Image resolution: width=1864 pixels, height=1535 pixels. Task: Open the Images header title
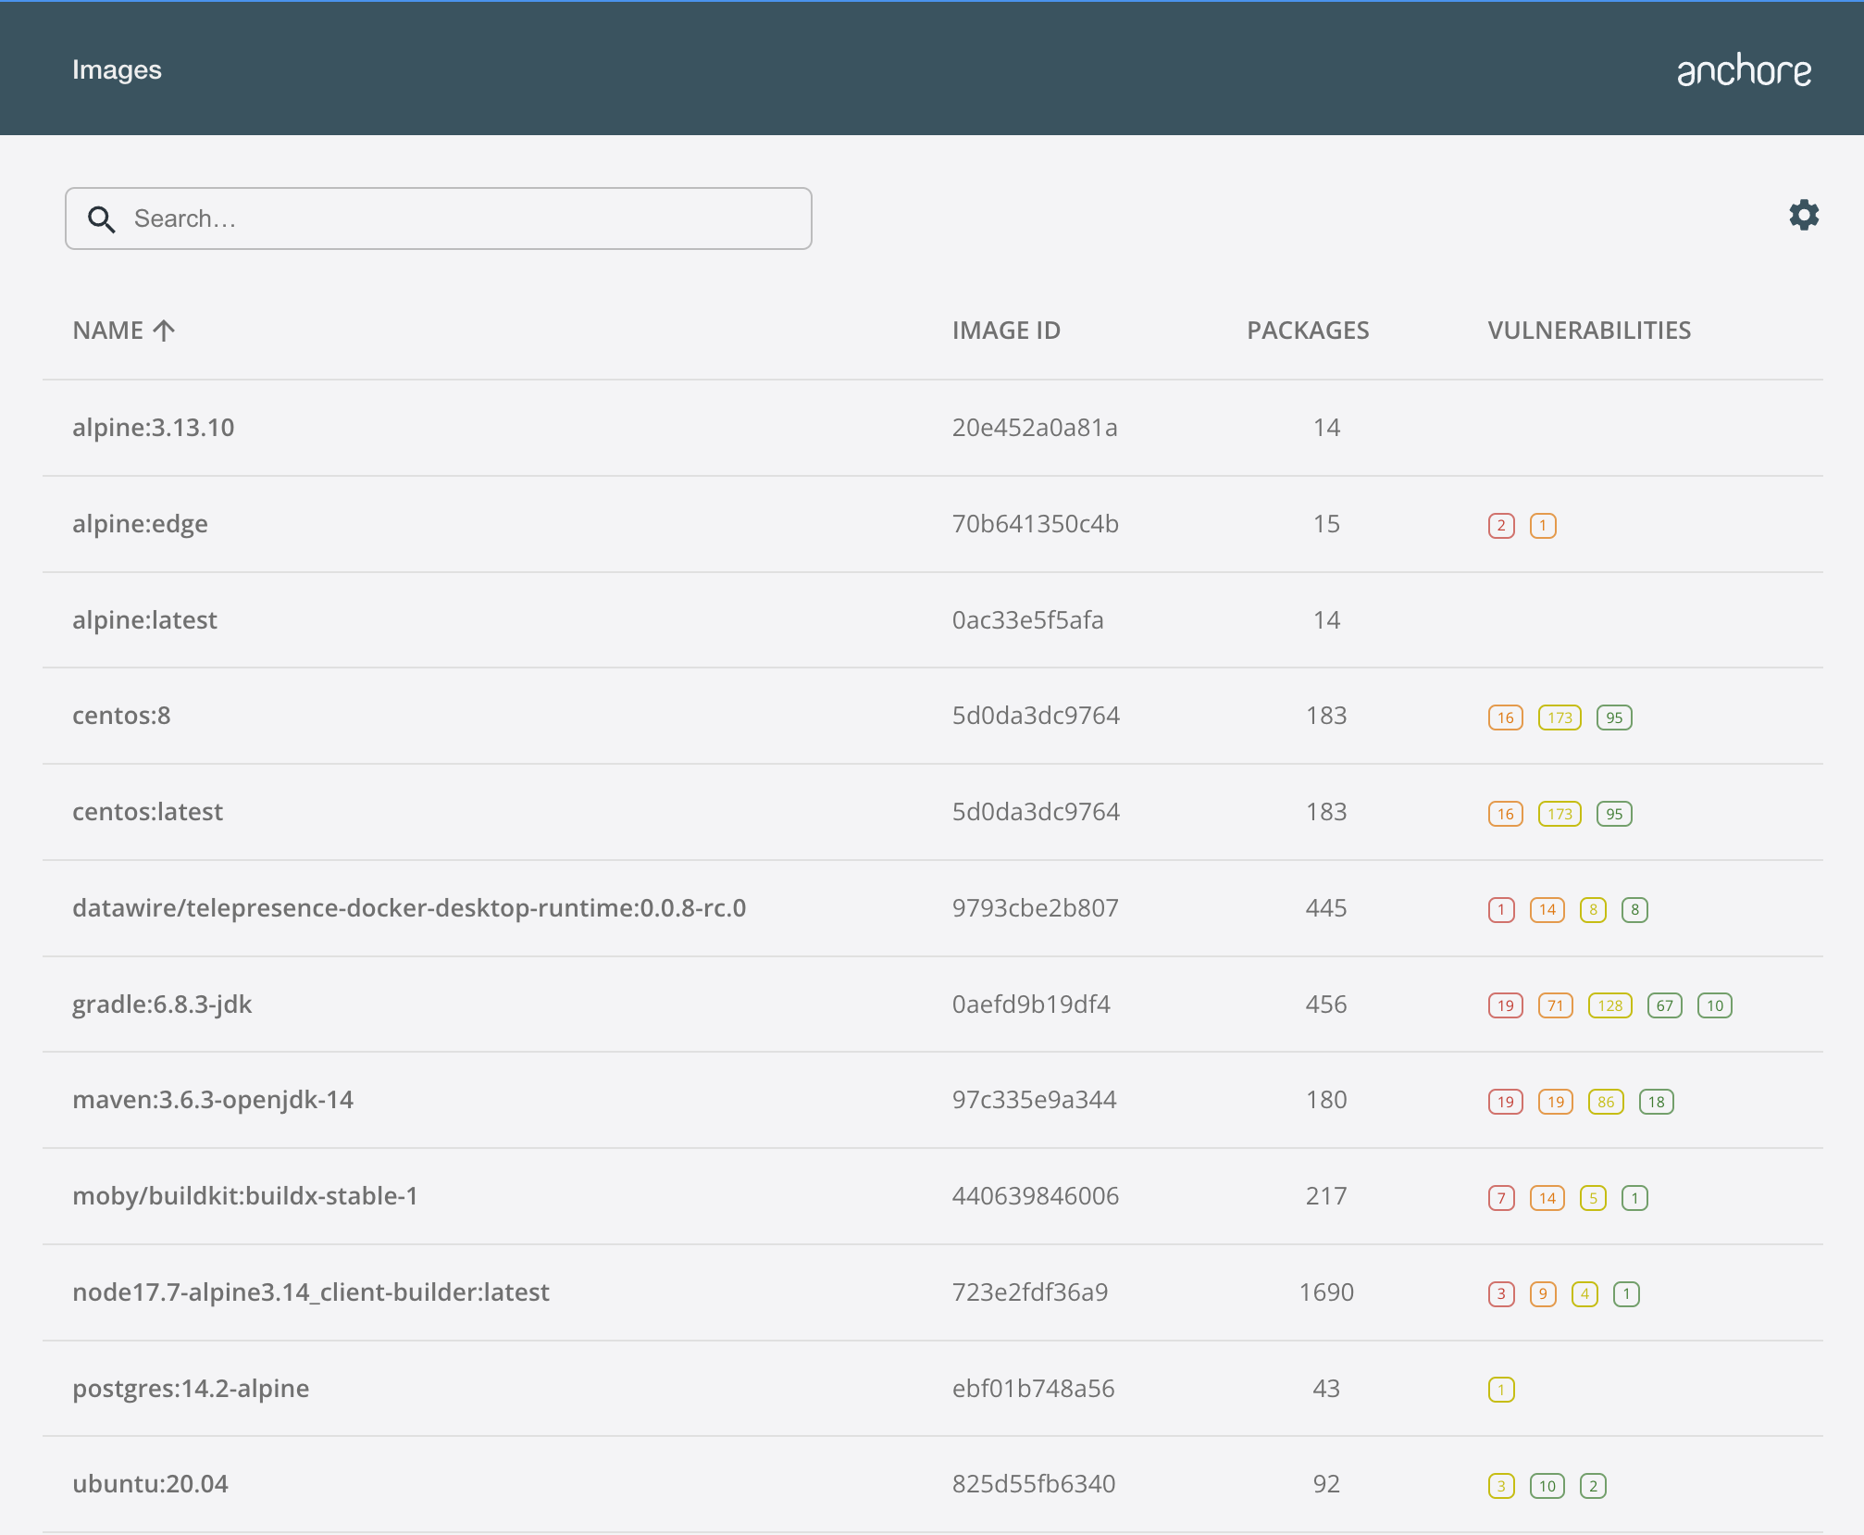(x=117, y=70)
